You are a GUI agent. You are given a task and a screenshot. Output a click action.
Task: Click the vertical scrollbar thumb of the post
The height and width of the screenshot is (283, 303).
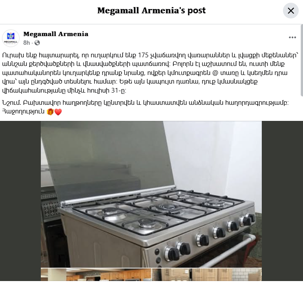pos(302,60)
